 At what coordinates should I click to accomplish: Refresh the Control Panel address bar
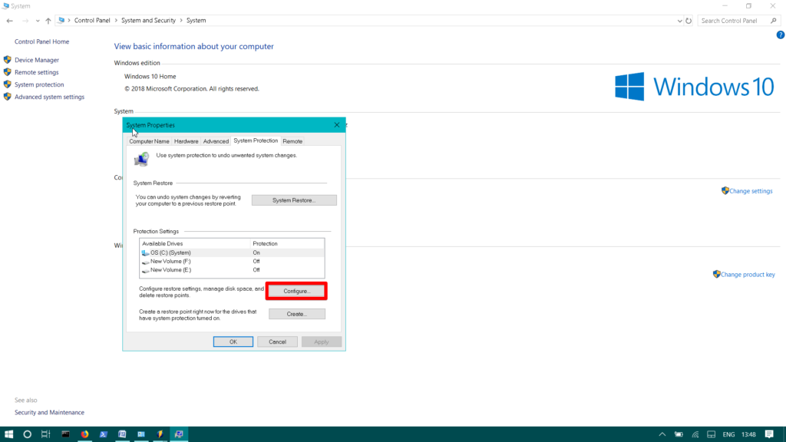click(x=689, y=21)
